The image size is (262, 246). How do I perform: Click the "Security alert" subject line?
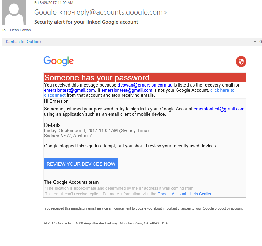[86, 22]
